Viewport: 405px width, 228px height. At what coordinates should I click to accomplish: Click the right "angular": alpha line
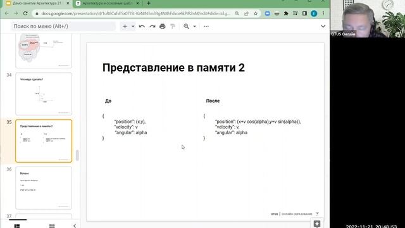coord(231,132)
